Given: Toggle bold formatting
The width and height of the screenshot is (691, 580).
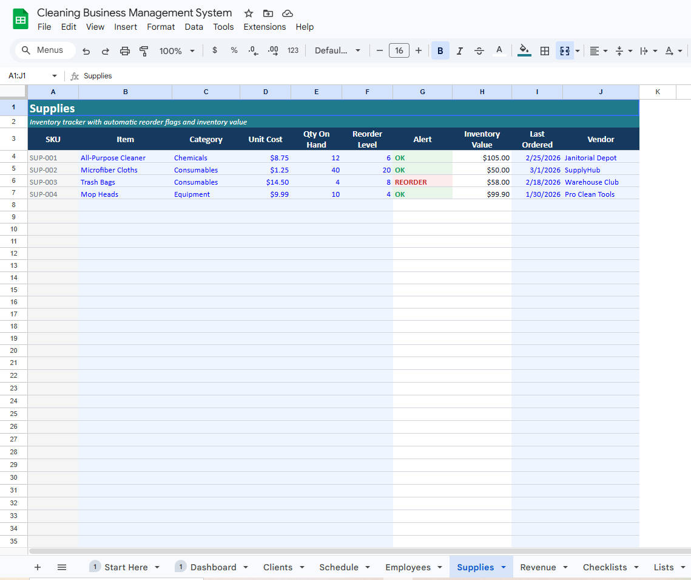Looking at the screenshot, I should point(440,51).
